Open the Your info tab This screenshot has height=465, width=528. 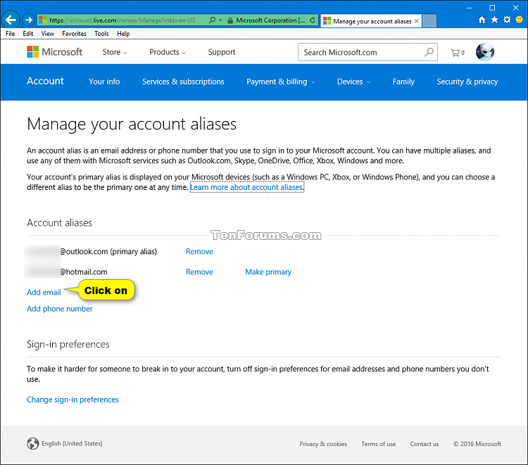point(104,82)
